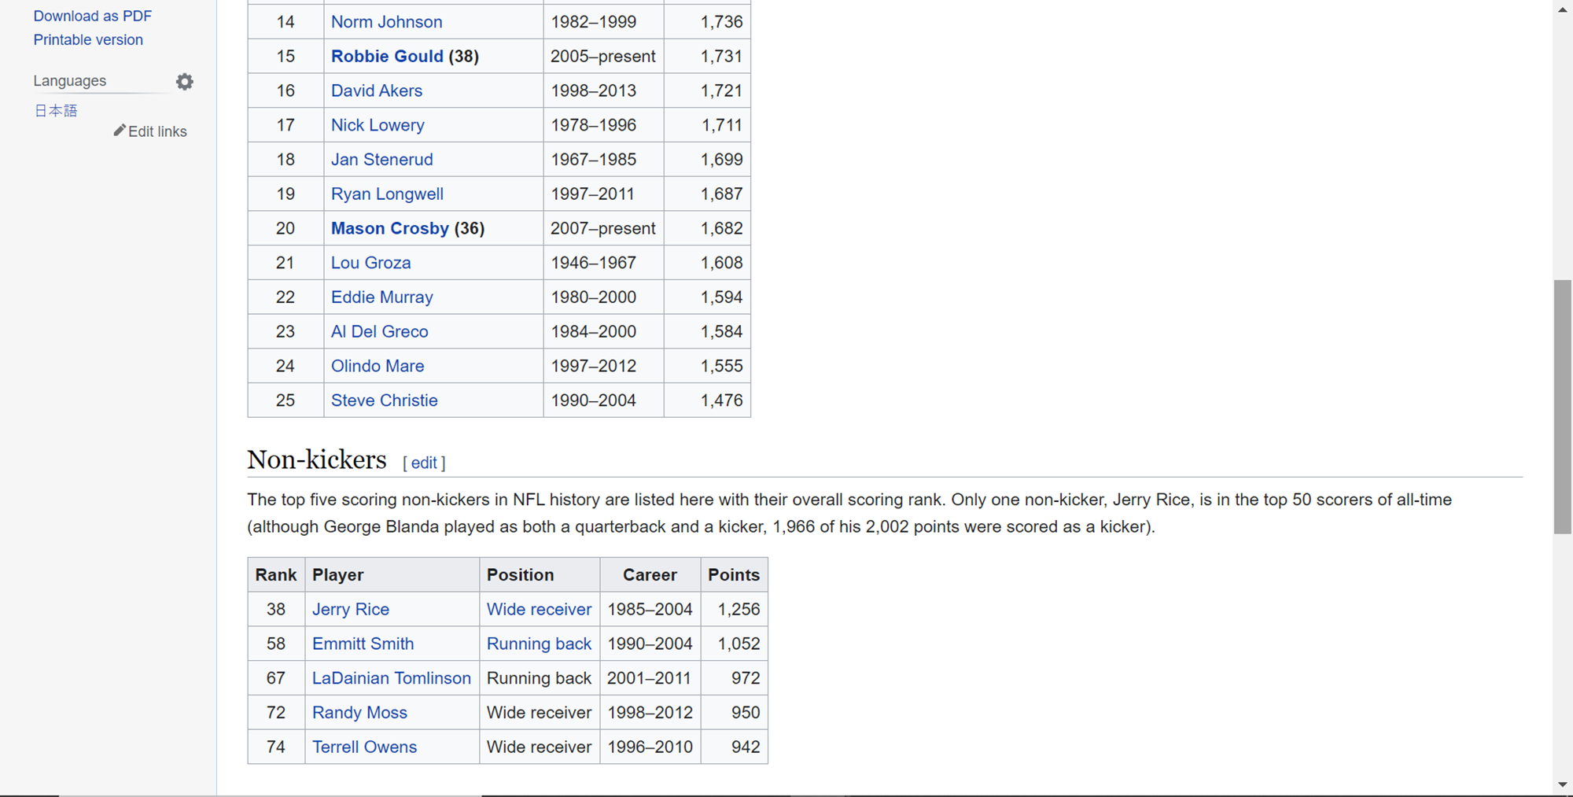1573x797 pixels.
Task: Click the 1,555 points cell for Olindo Mare
Action: click(707, 366)
